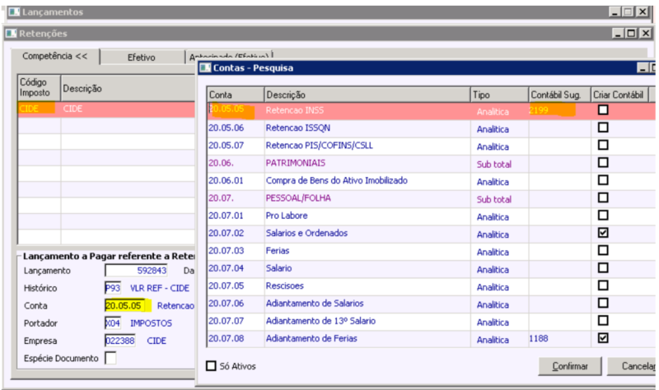The image size is (659, 390).
Task: Select the 20.06. PATRIMONIAIS subtotal row
Action: coord(431,163)
